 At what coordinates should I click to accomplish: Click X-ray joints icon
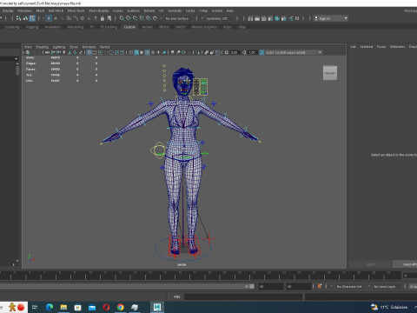tap(217, 52)
